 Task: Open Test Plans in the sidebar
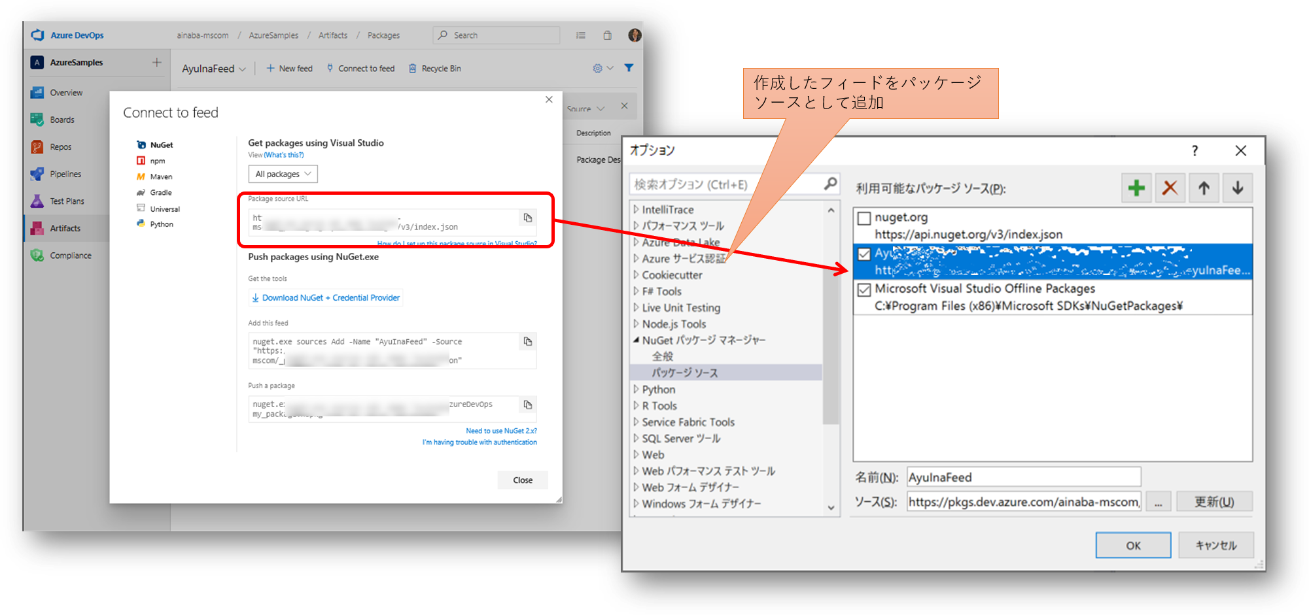[67, 201]
